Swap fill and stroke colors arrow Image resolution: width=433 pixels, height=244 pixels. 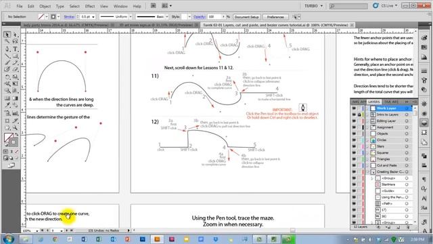tap(16, 134)
